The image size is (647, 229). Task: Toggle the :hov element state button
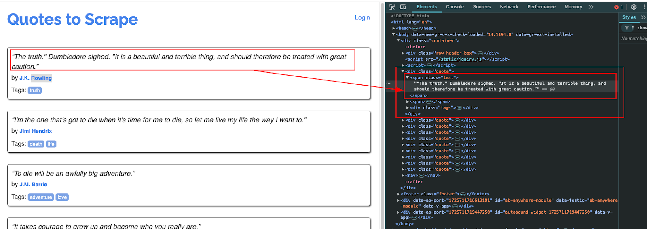click(642, 28)
